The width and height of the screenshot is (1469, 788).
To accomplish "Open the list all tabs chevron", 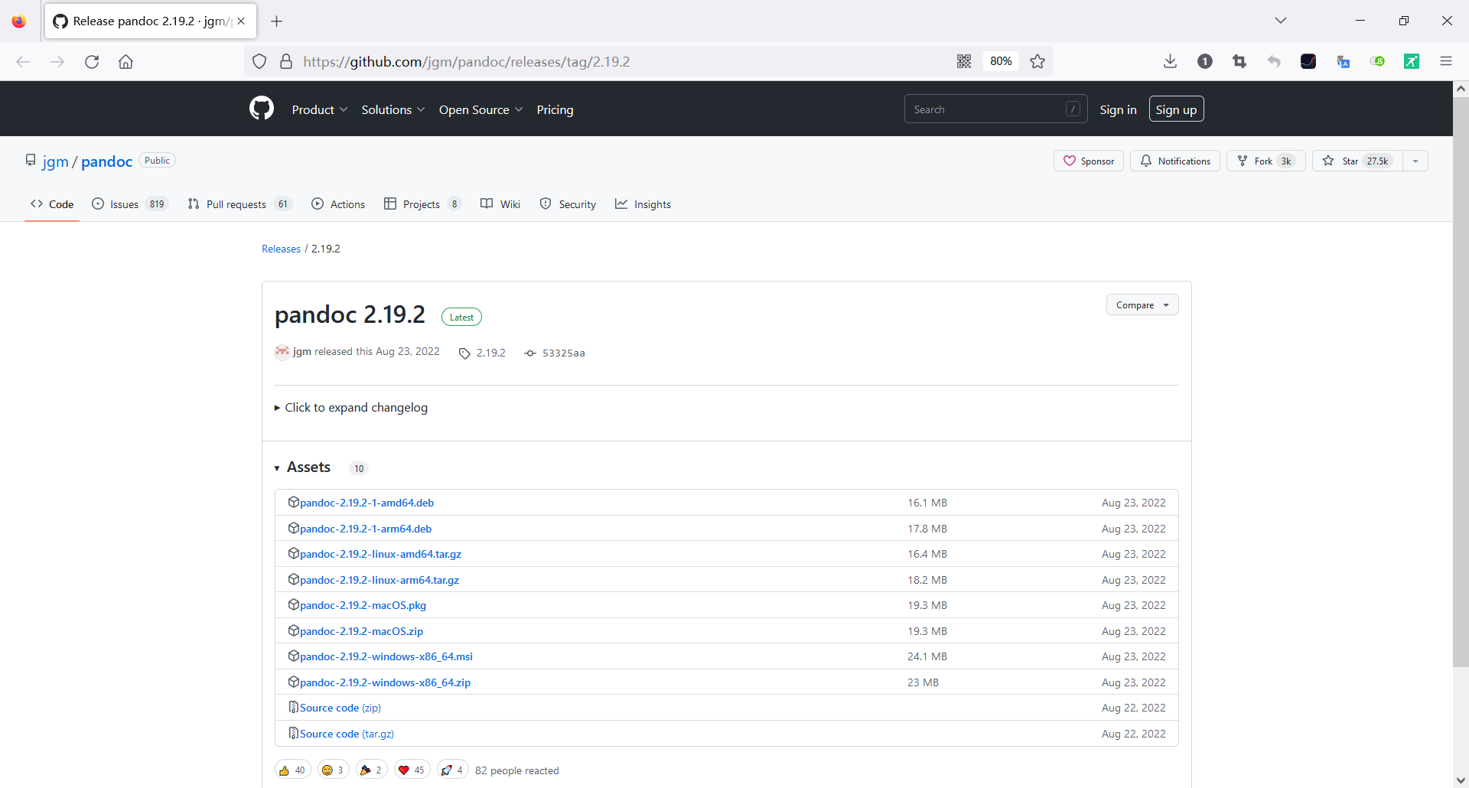I will click(1281, 21).
